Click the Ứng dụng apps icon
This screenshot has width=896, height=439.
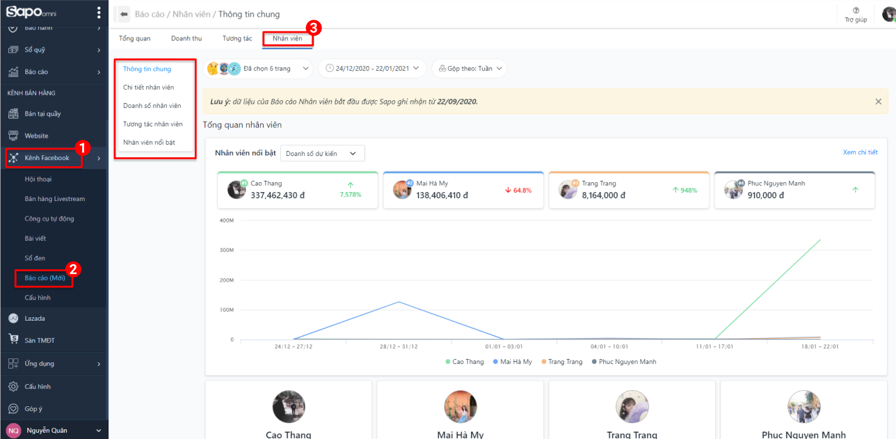point(13,363)
